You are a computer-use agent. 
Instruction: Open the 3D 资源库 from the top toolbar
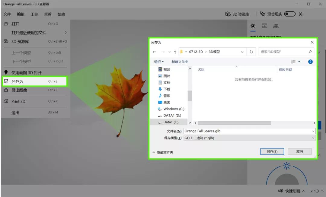pyautogui.click(x=238, y=14)
